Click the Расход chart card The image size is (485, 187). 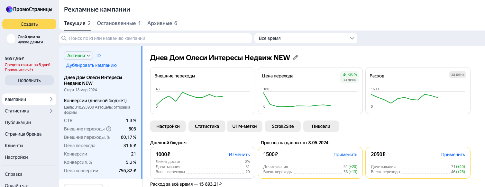coord(418,91)
